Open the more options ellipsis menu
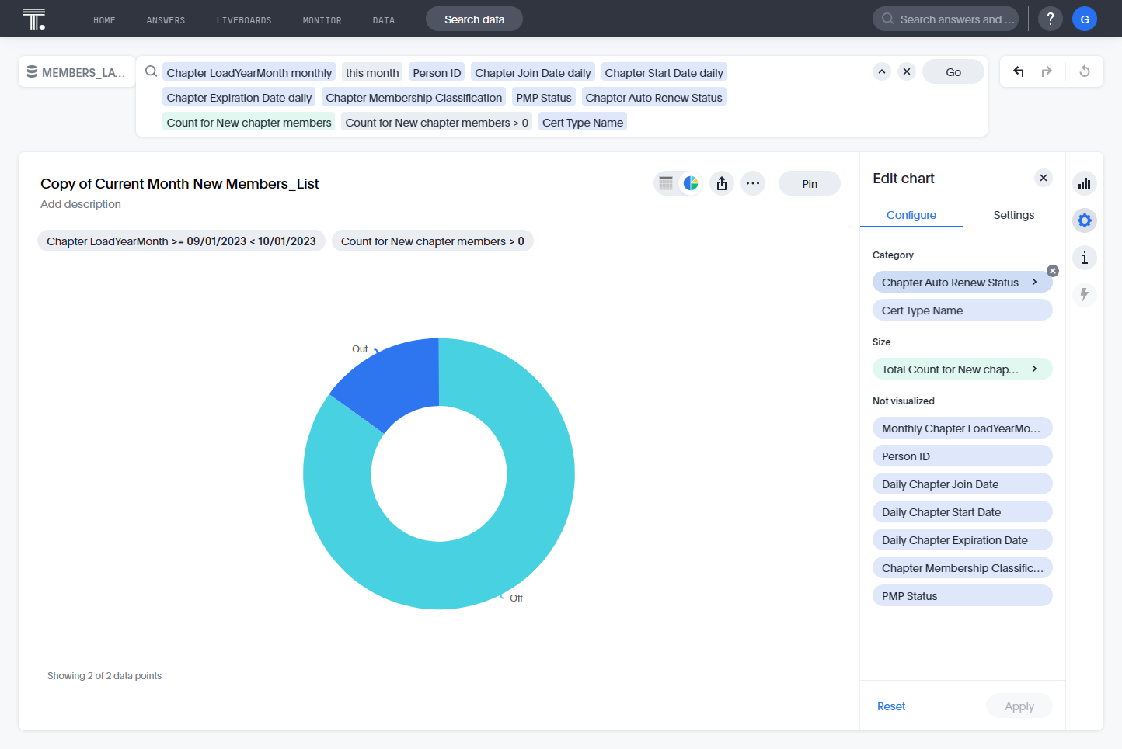The width and height of the screenshot is (1122, 749). [x=753, y=183]
